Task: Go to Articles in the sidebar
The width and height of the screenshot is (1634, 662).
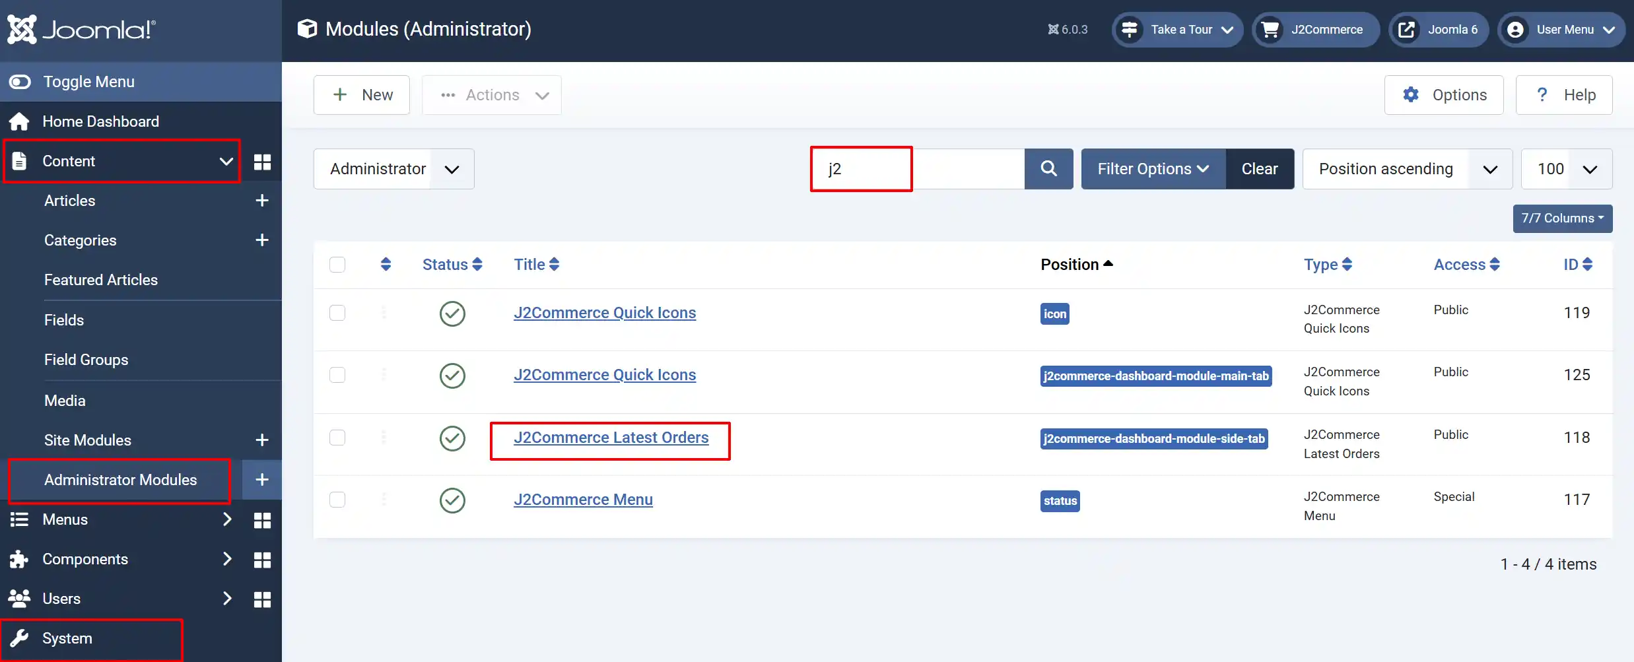Action: coord(70,201)
